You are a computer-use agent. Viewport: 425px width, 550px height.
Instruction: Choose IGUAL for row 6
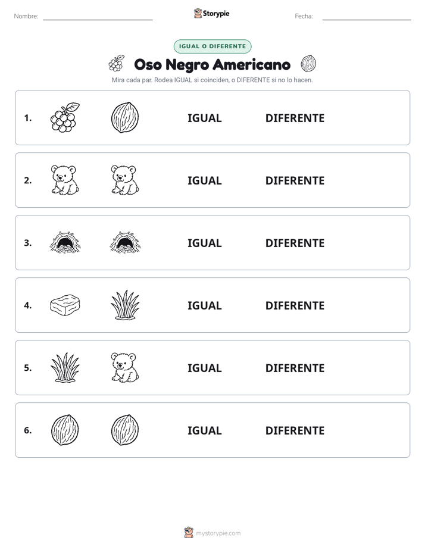click(204, 430)
